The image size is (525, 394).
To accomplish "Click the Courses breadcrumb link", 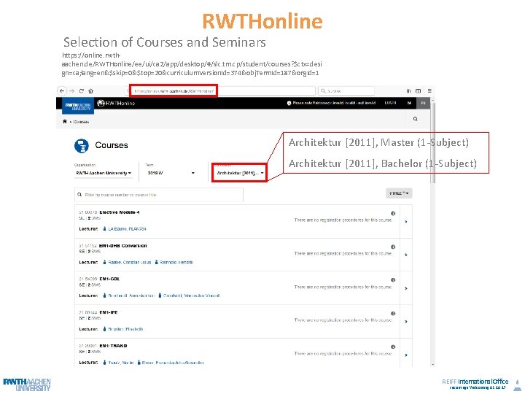I will [81, 122].
